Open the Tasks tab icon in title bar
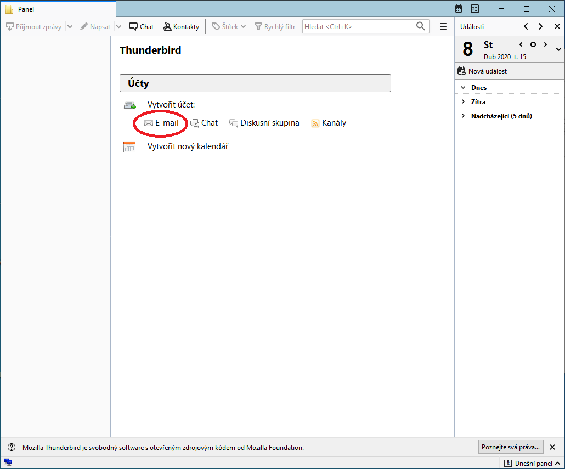The width and height of the screenshot is (565, 469). pyautogui.click(x=475, y=9)
